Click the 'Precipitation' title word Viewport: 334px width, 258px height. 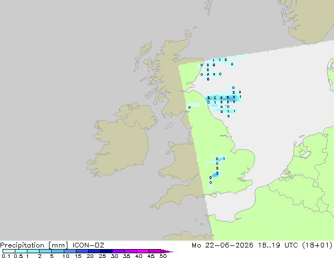pyautogui.click(x=22, y=245)
